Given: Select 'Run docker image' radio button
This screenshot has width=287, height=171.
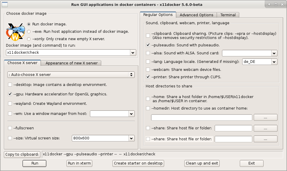Looking at the screenshot, I should pyautogui.click(x=29, y=24).
